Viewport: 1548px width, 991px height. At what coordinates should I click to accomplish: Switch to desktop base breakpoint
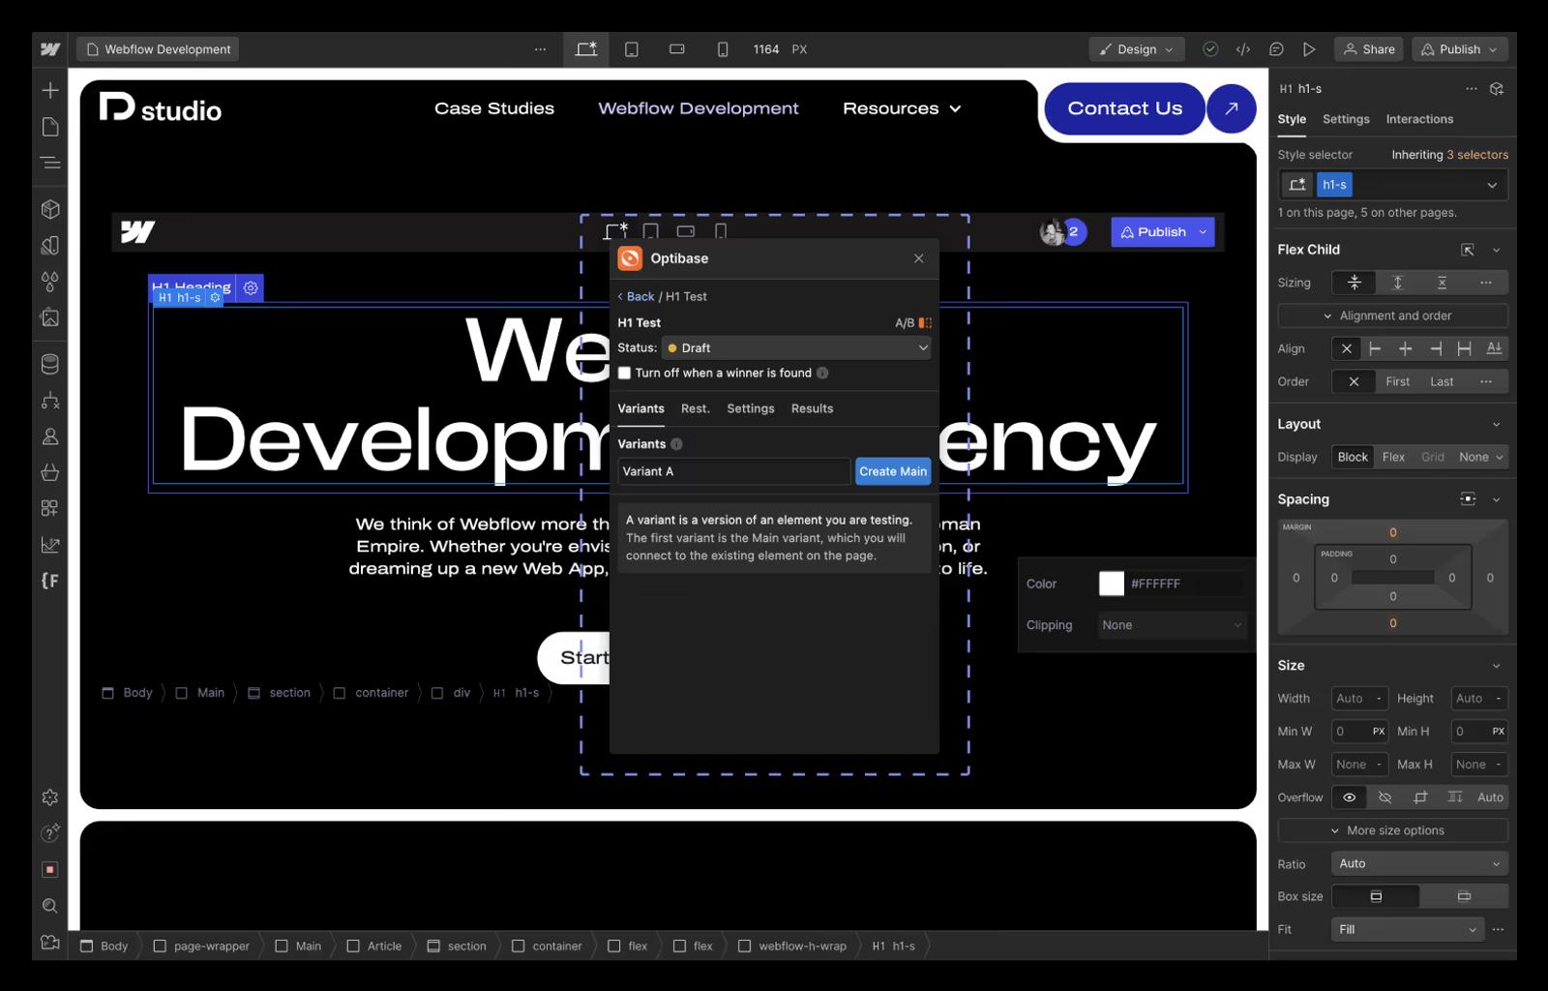tap(586, 49)
